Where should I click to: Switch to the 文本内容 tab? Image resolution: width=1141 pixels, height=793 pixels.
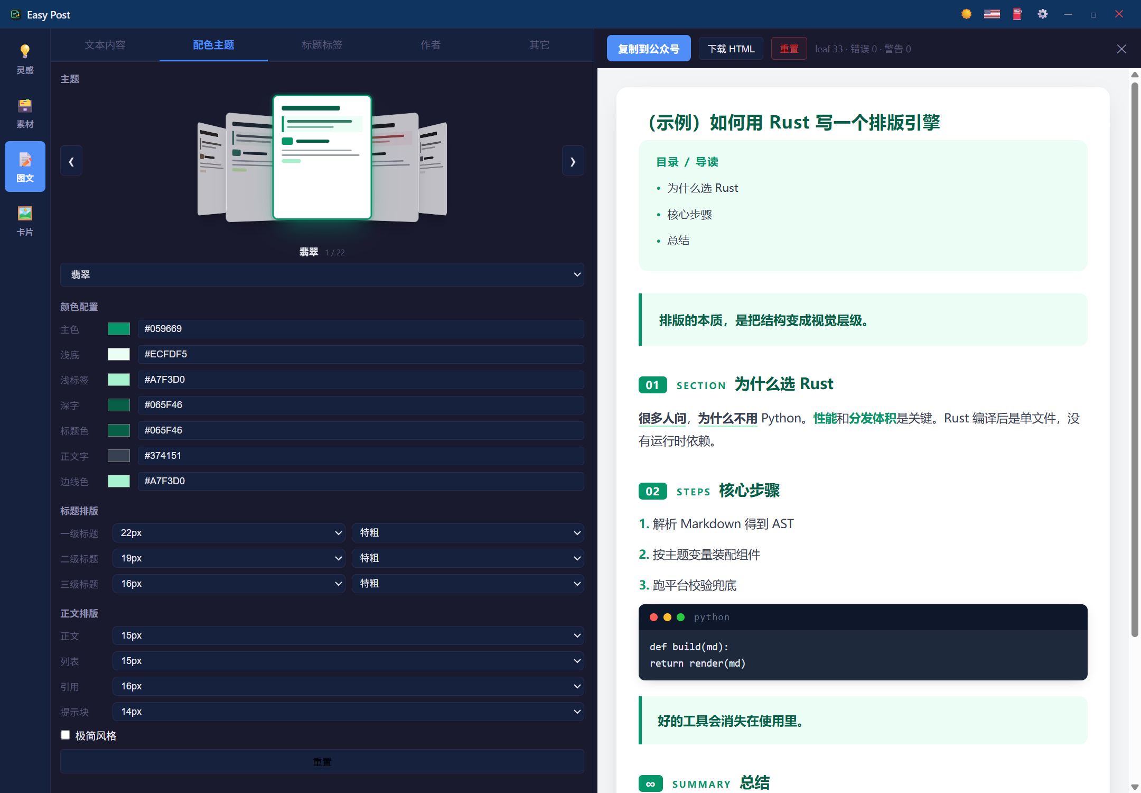[x=105, y=45]
